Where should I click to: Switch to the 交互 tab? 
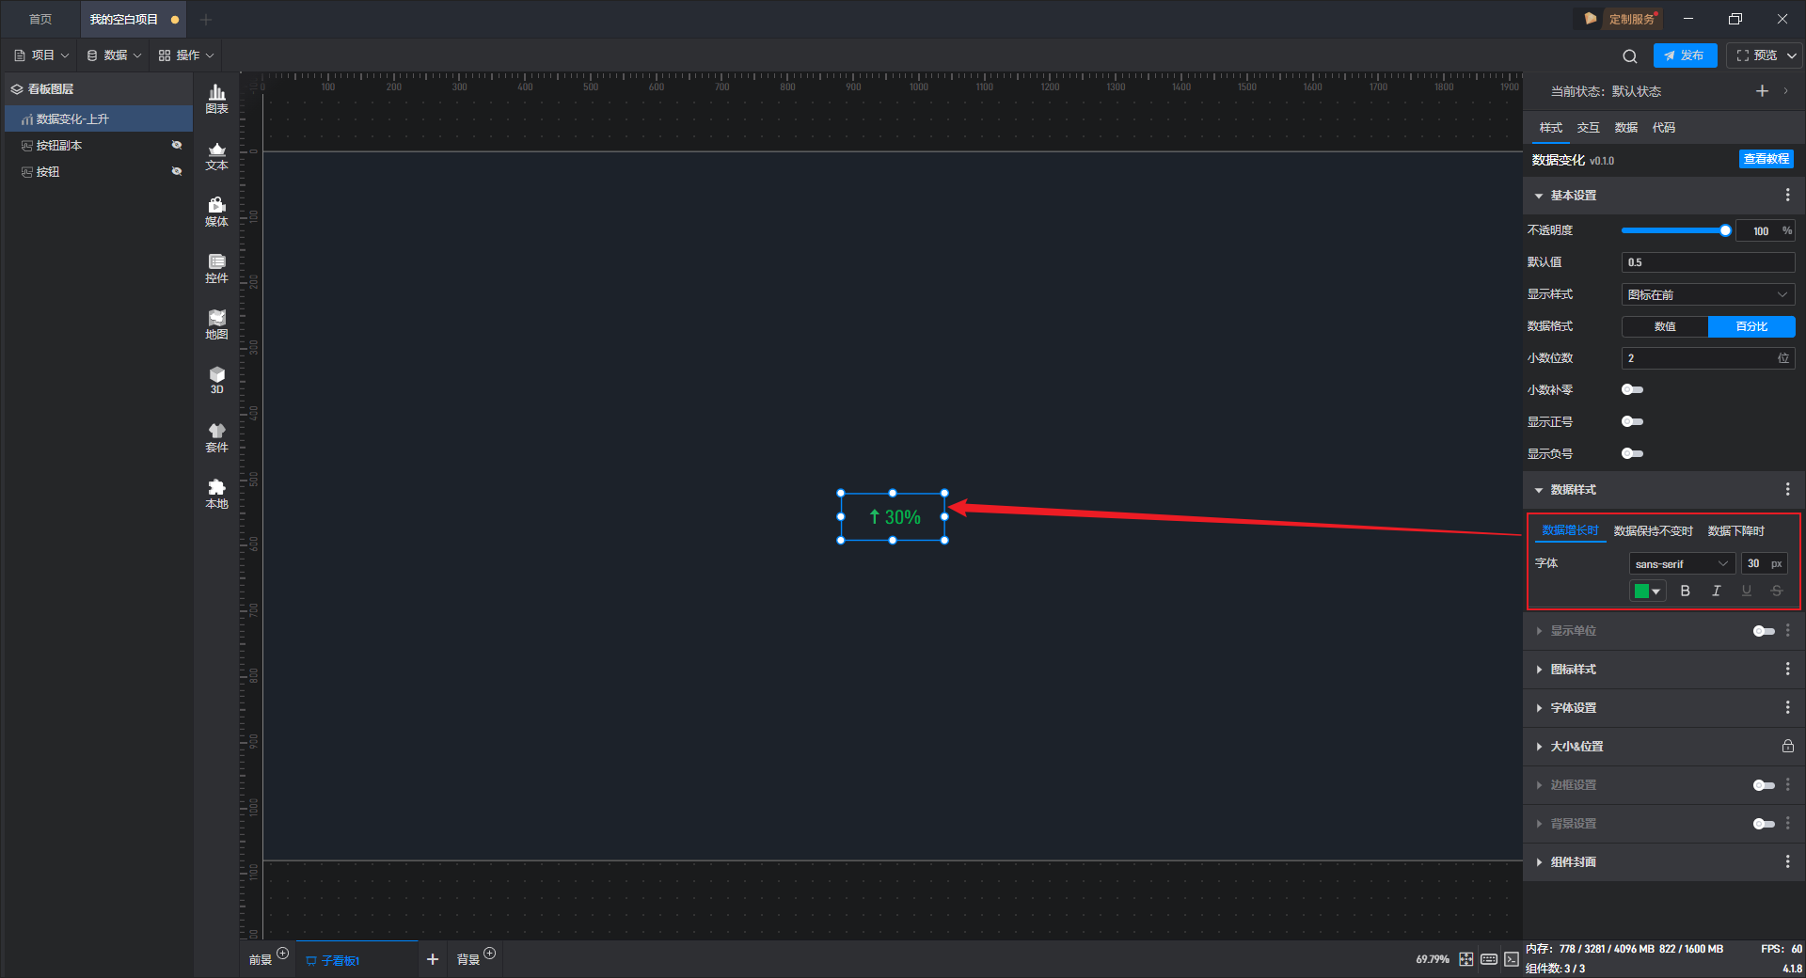click(x=1588, y=128)
